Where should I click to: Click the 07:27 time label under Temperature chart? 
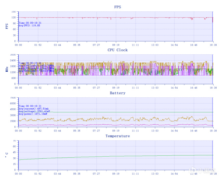coord(96,174)
